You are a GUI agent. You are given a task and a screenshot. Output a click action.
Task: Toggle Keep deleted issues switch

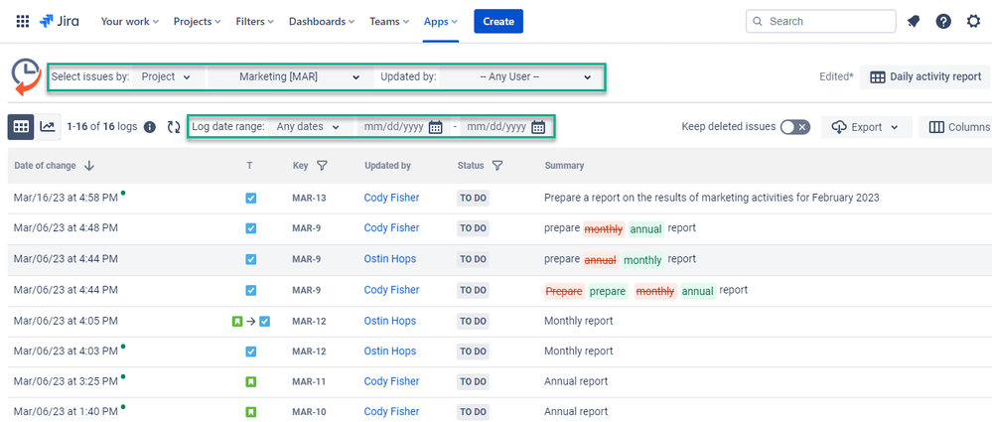point(794,127)
